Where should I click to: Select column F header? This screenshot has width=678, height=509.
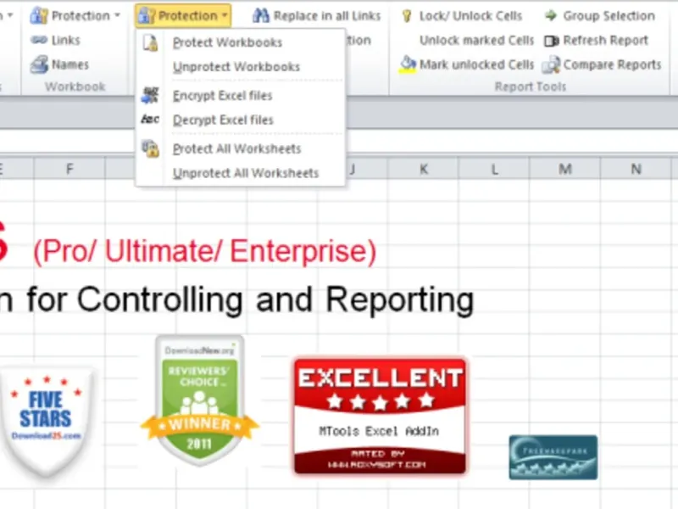coord(69,169)
